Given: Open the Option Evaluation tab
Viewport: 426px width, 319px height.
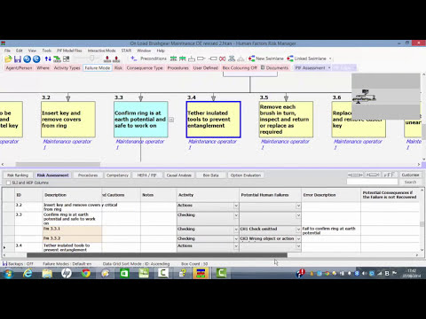Looking at the screenshot, I should tap(246, 175).
